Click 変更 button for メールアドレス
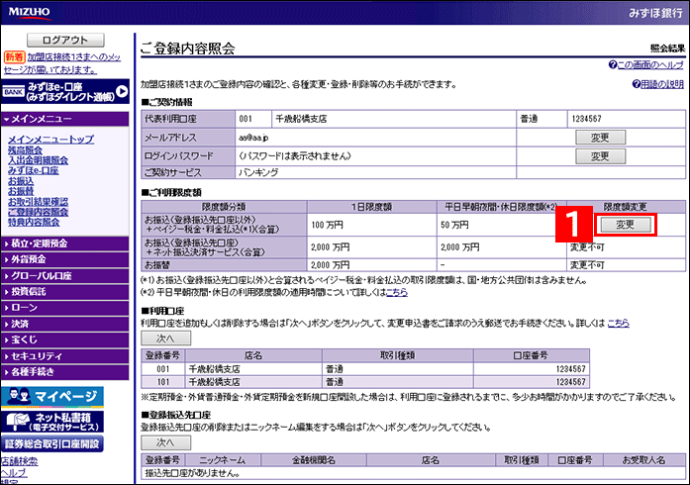 (600, 138)
